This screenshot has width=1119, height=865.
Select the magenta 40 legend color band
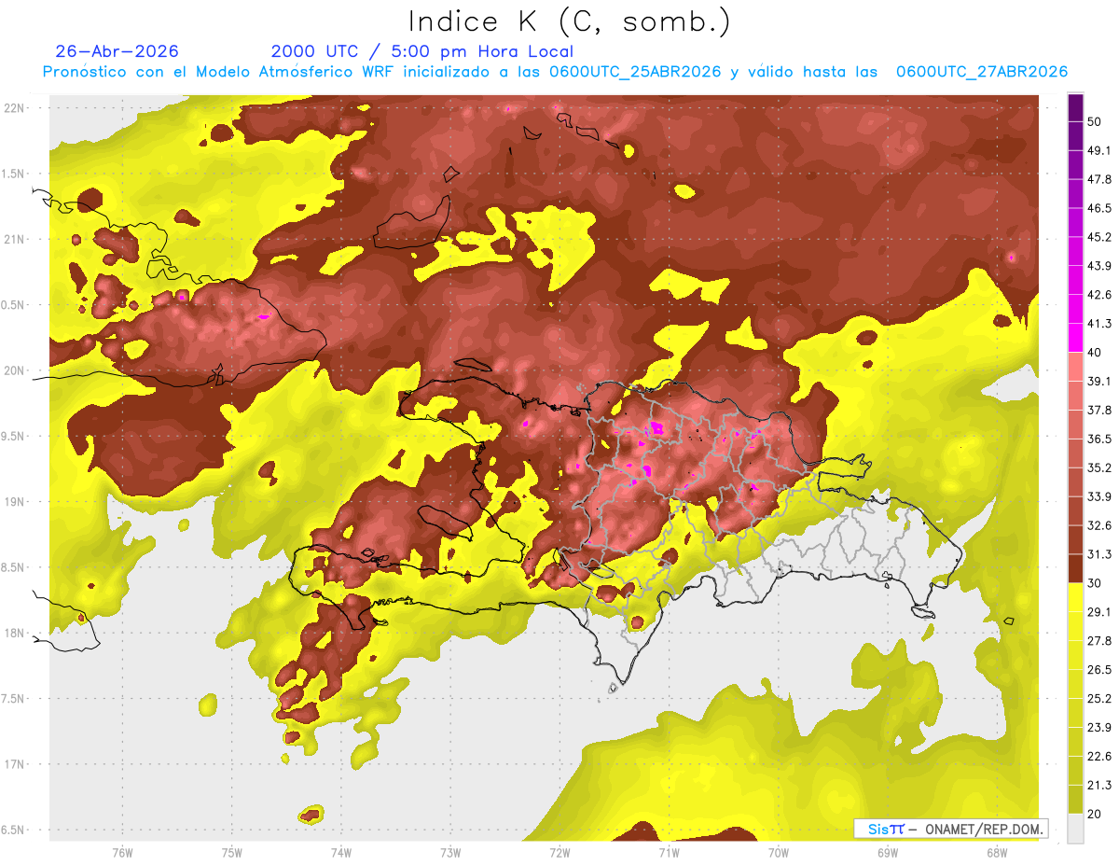1075,338
